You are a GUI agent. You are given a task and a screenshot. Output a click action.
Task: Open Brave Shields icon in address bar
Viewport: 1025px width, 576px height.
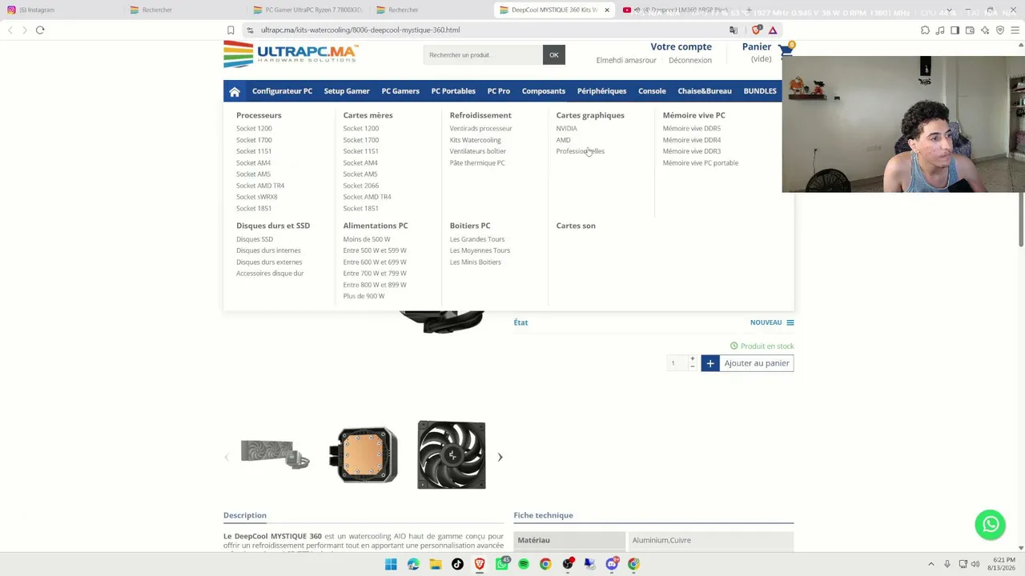(757, 30)
